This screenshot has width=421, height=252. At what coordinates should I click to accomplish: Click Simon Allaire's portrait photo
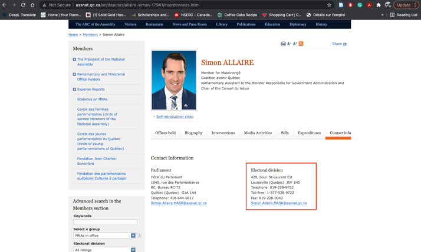tap(174, 80)
